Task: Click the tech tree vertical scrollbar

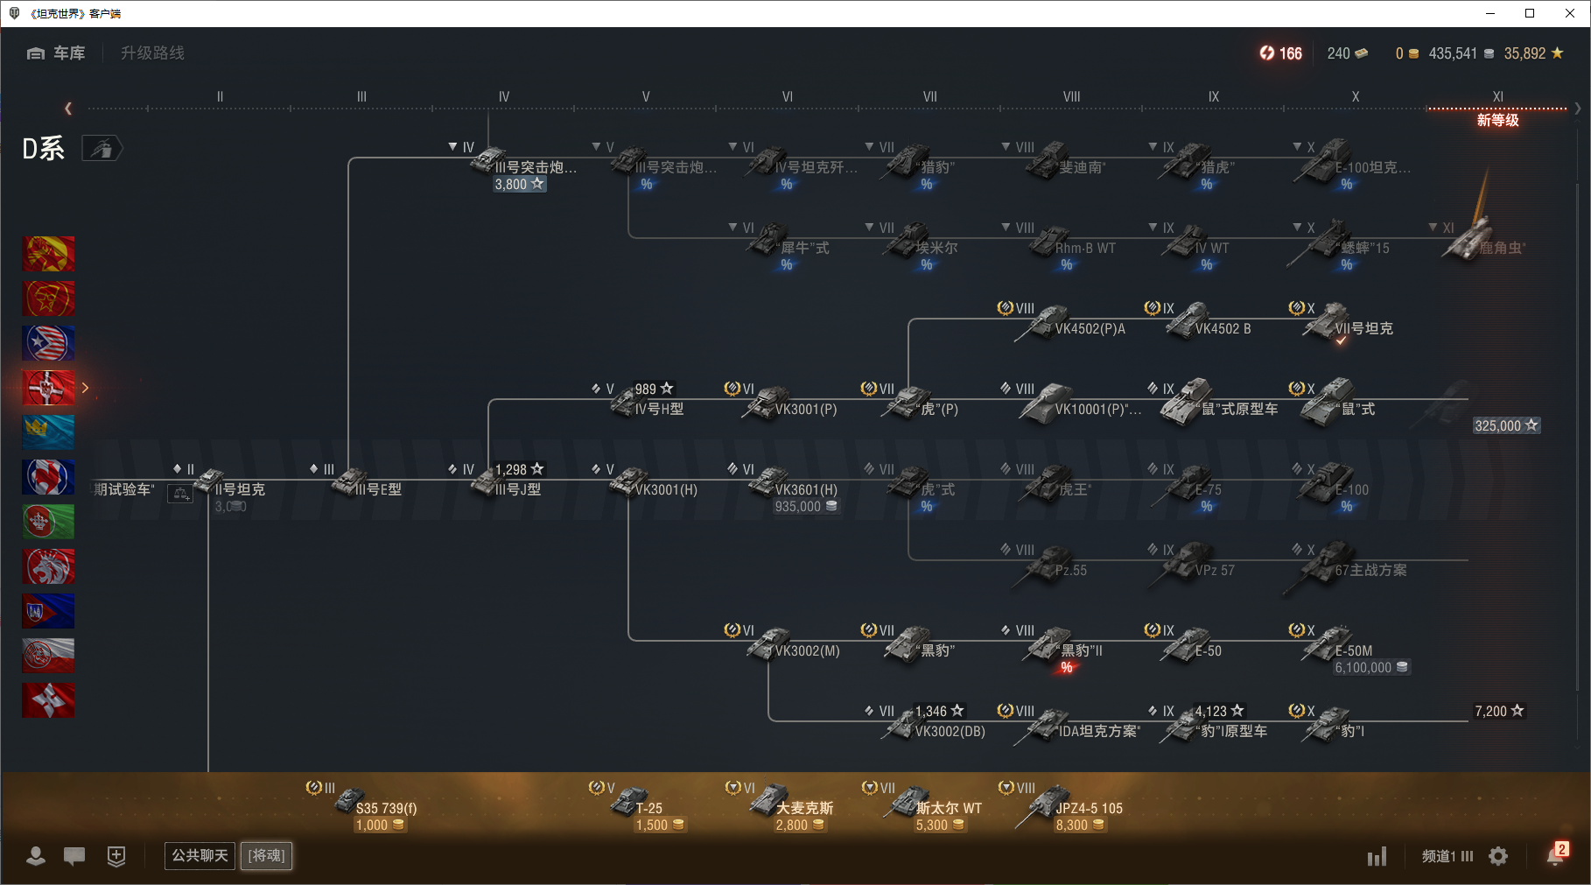Action: (1579, 438)
